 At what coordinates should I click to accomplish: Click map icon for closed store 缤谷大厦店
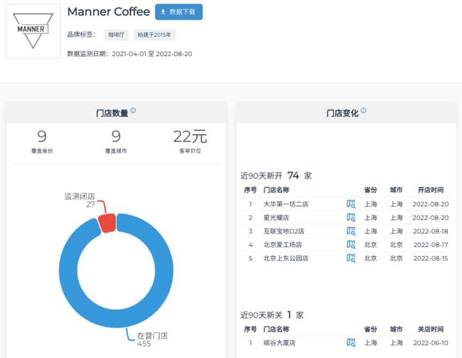350,342
